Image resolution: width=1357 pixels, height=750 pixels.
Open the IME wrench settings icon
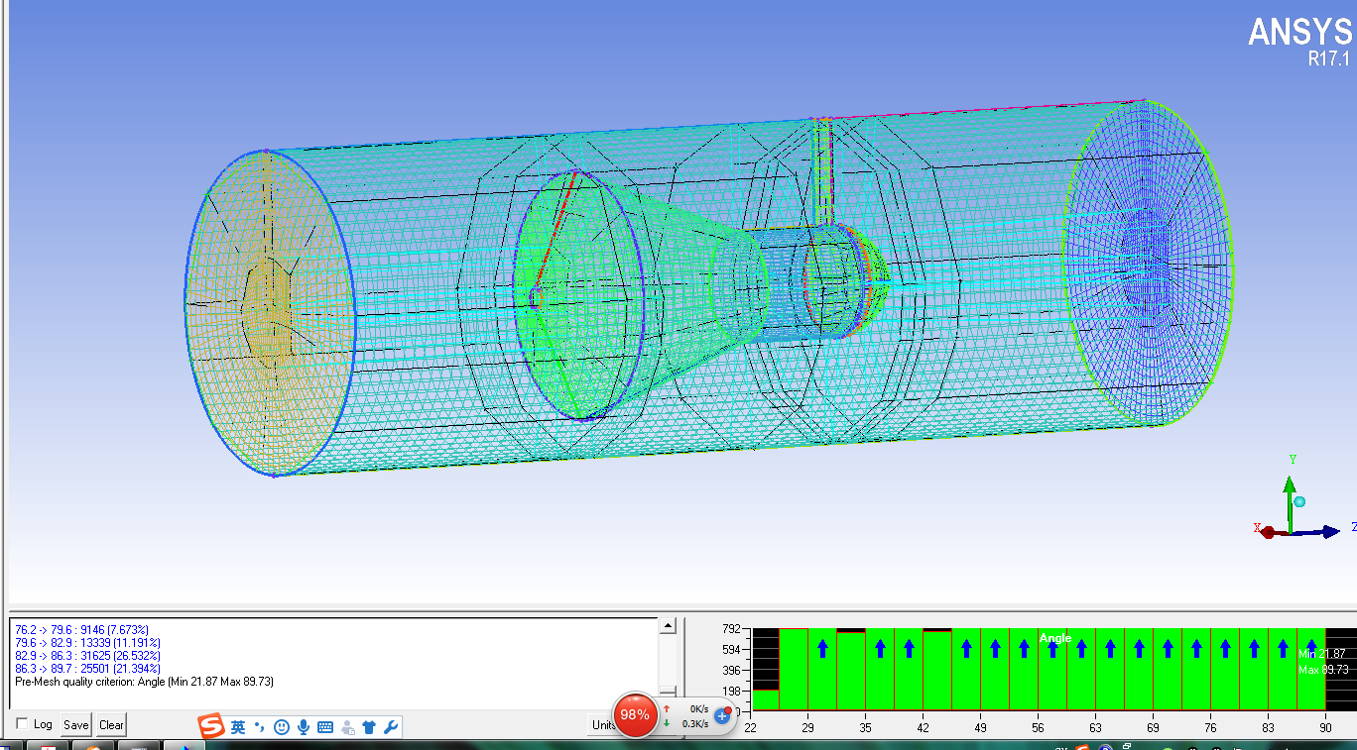pyautogui.click(x=391, y=727)
